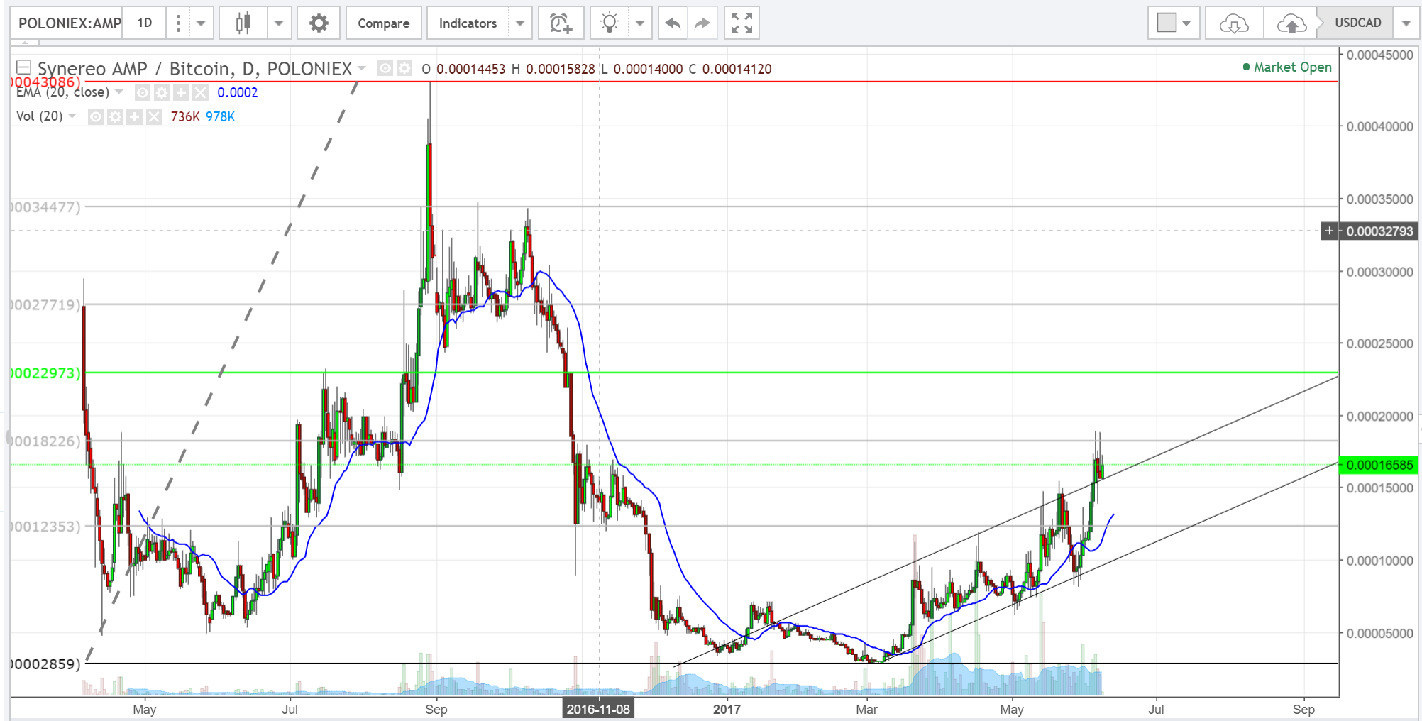This screenshot has height=721, width=1422.
Task: Load chart layout cloud-download icon
Action: tap(1234, 23)
